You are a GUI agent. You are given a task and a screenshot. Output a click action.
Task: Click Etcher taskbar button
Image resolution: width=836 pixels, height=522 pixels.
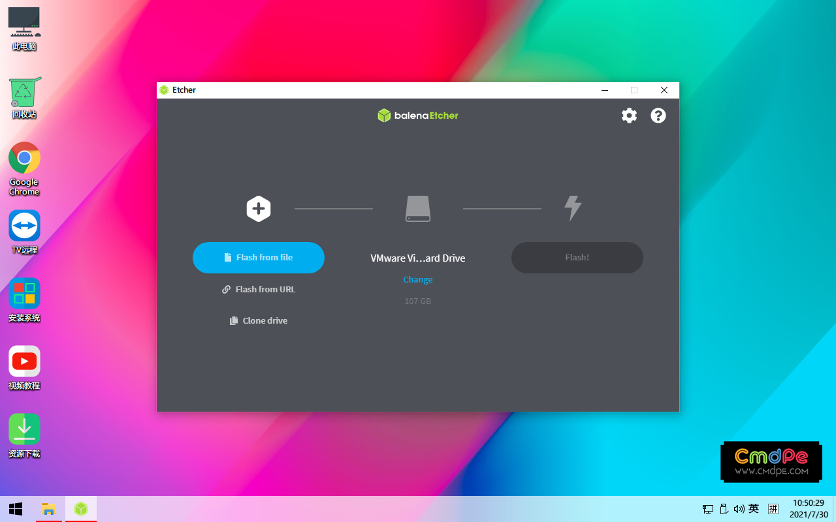(80, 509)
